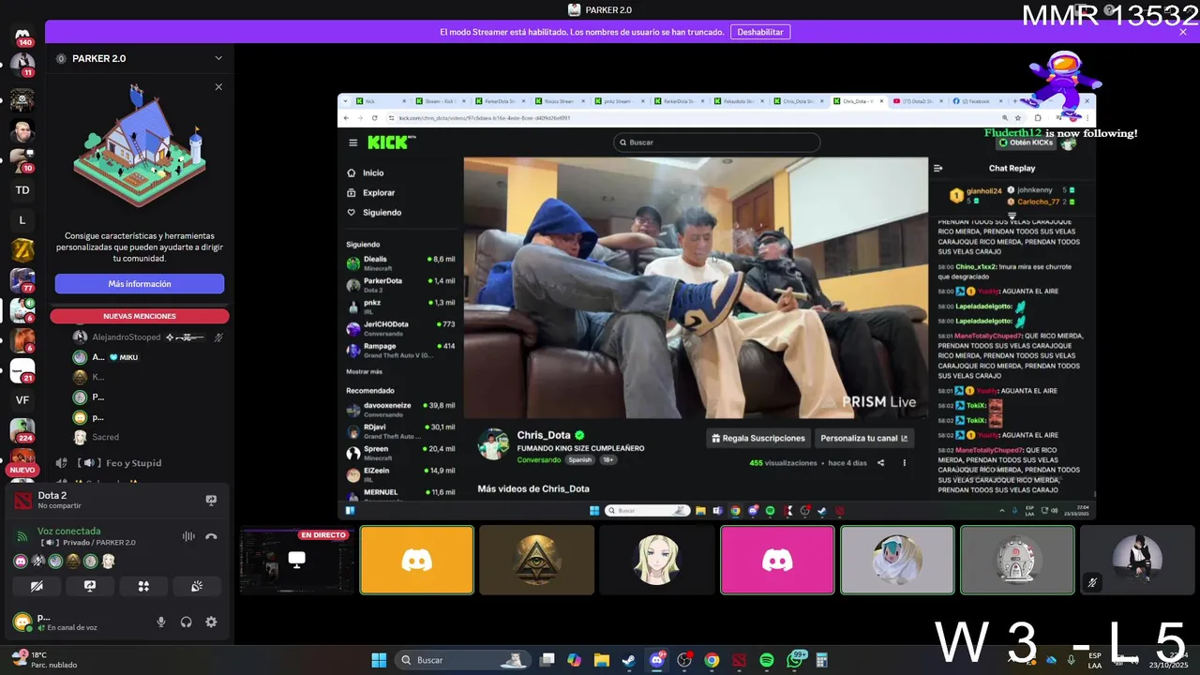Open the L server in Discord sidebar
The width and height of the screenshot is (1200, 675).
point(22,220)
